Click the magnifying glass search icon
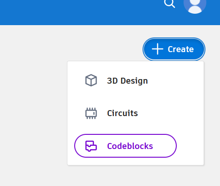The width and height of the screenshot is (220, 186). point(169,3)
